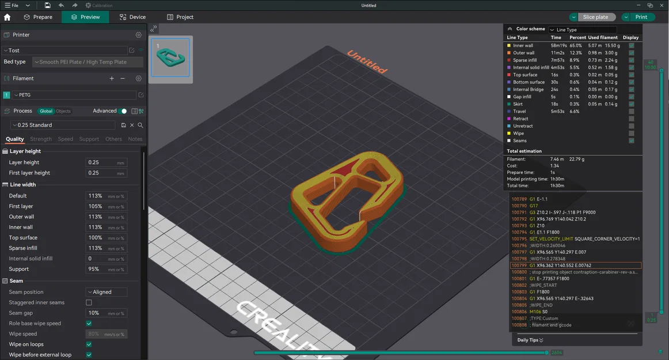Click the Slice plate button
The image size is (669, 360).
(x=596, y=17)
